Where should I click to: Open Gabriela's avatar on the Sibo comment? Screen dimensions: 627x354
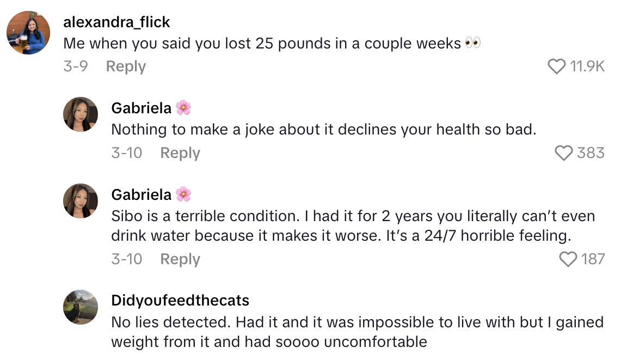pyautogui.click(x=81, y=201)
